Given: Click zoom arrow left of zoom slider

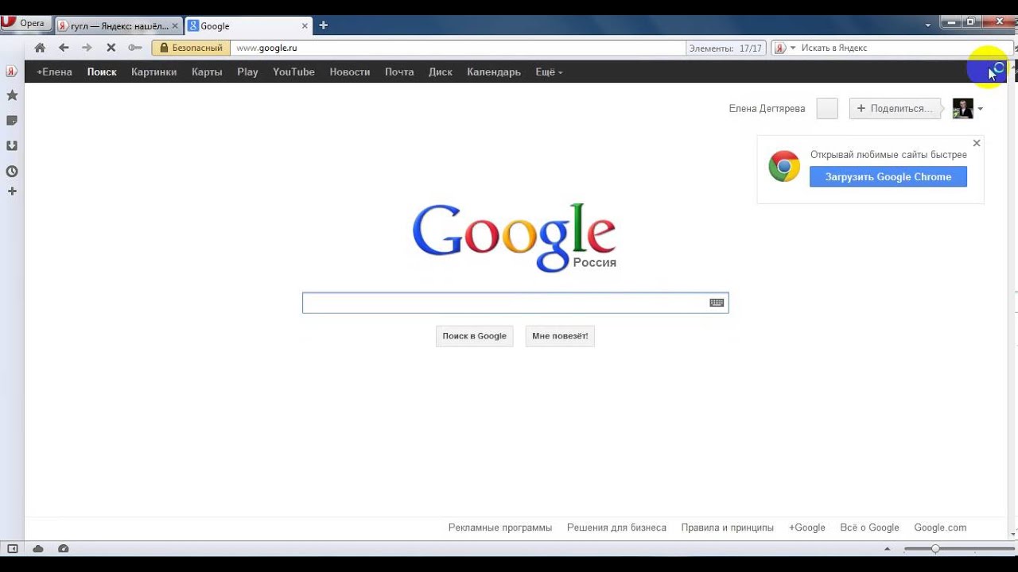Looking at the screenshot, I should point(888,549).
